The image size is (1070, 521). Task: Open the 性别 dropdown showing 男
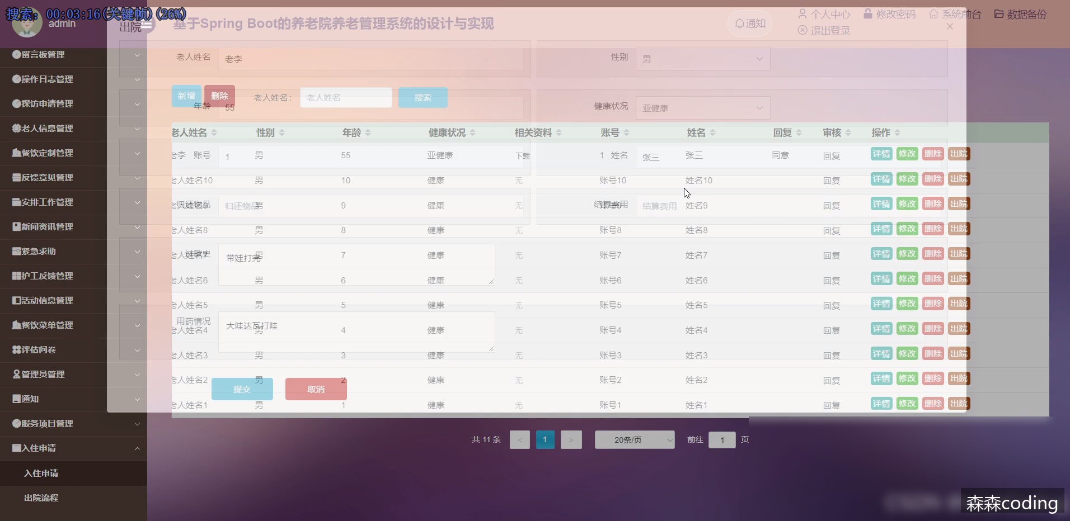(703, 59)
